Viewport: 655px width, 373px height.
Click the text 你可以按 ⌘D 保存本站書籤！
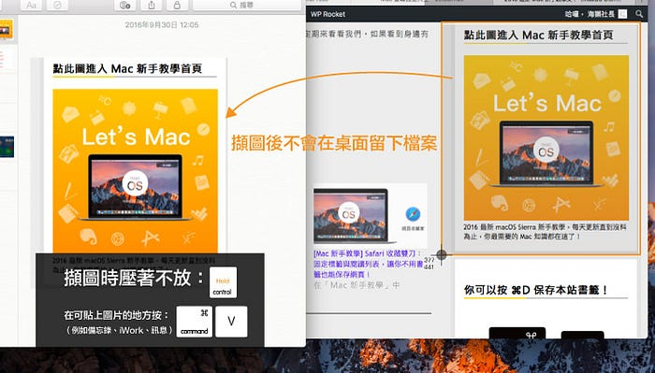click(x=536, y=290)
